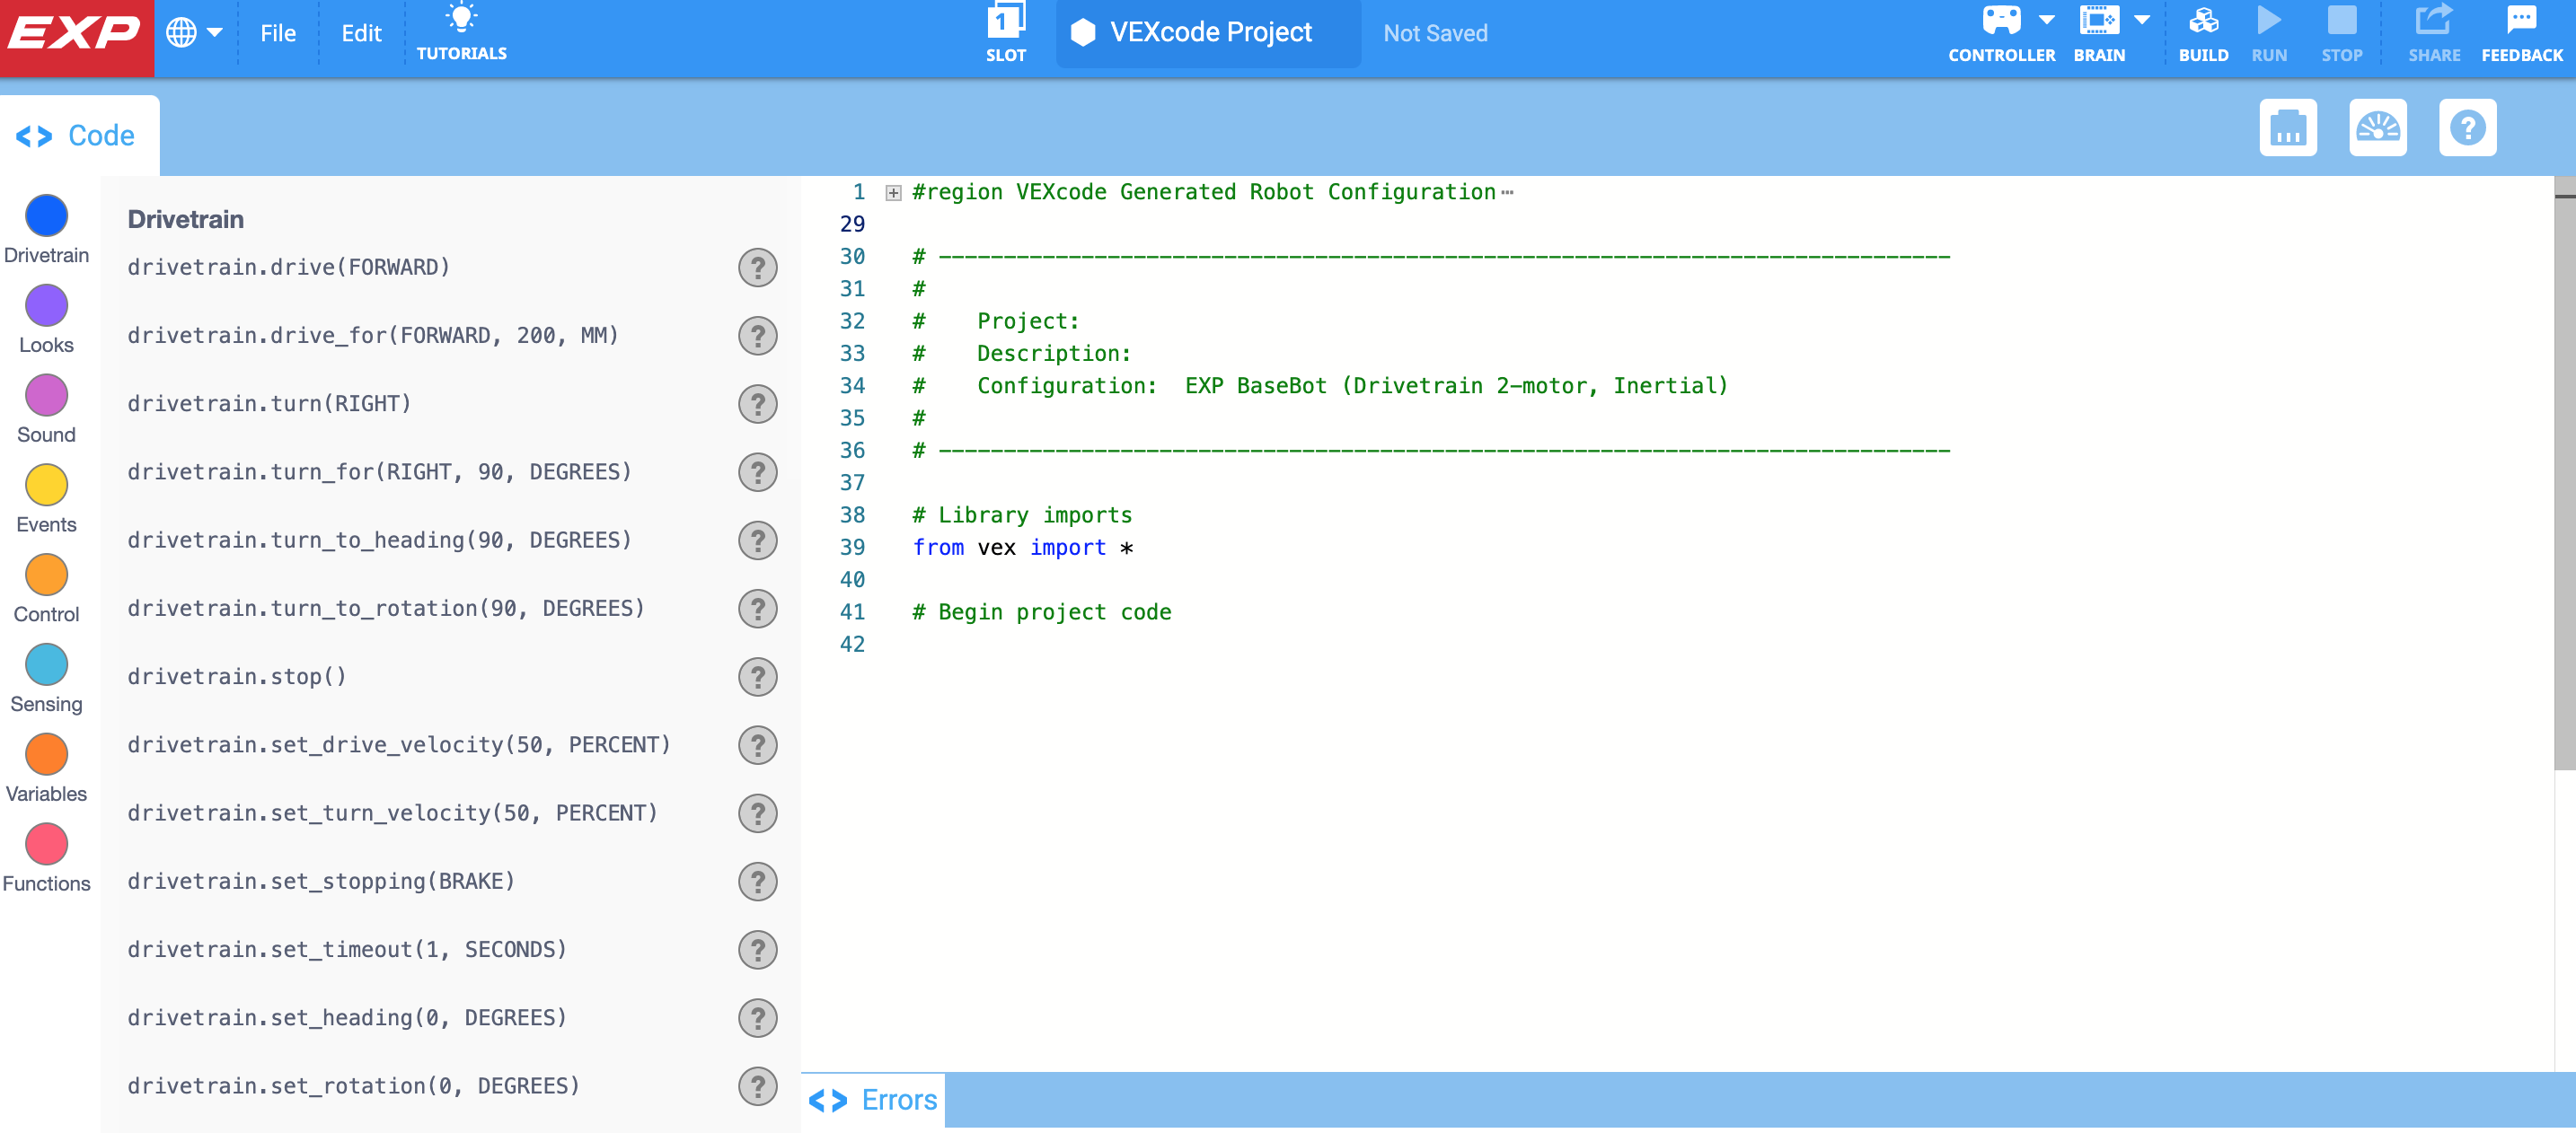
Task: Open the Feedback dialog
Action: click(2521, 33)
